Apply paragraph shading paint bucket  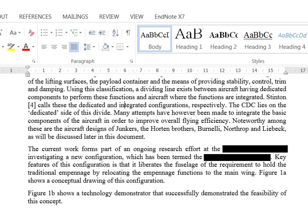105,47
